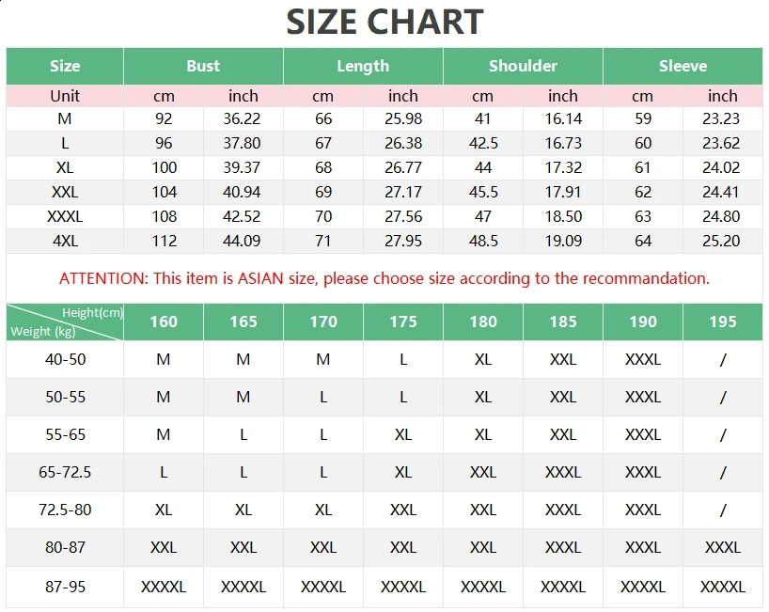Select the 48.5 cm shoulder value
Screen dimensions: 769x612
(482, 241)
